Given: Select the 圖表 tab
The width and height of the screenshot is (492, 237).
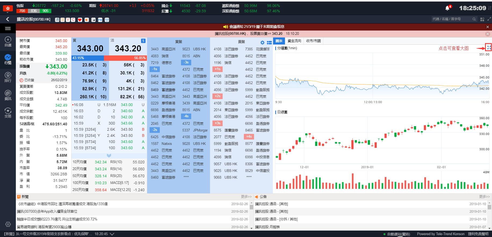Looking at the screenshot, I should click(279, 41).
